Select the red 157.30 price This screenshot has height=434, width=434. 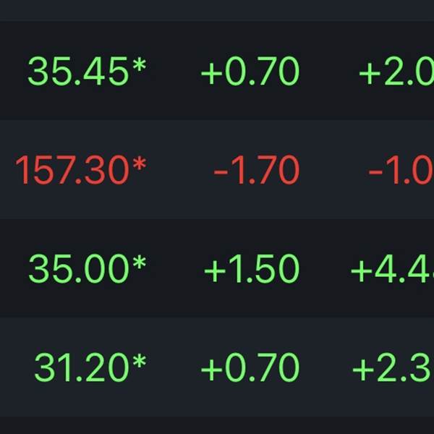(72, 170)
